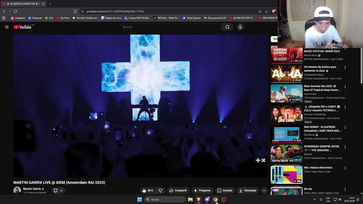
Task: Open a new browser tab
Action: (50, 4)
